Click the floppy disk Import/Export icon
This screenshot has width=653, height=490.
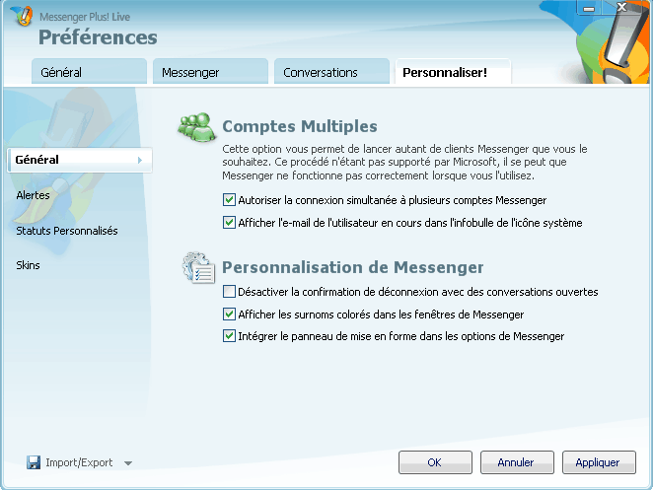34,462
